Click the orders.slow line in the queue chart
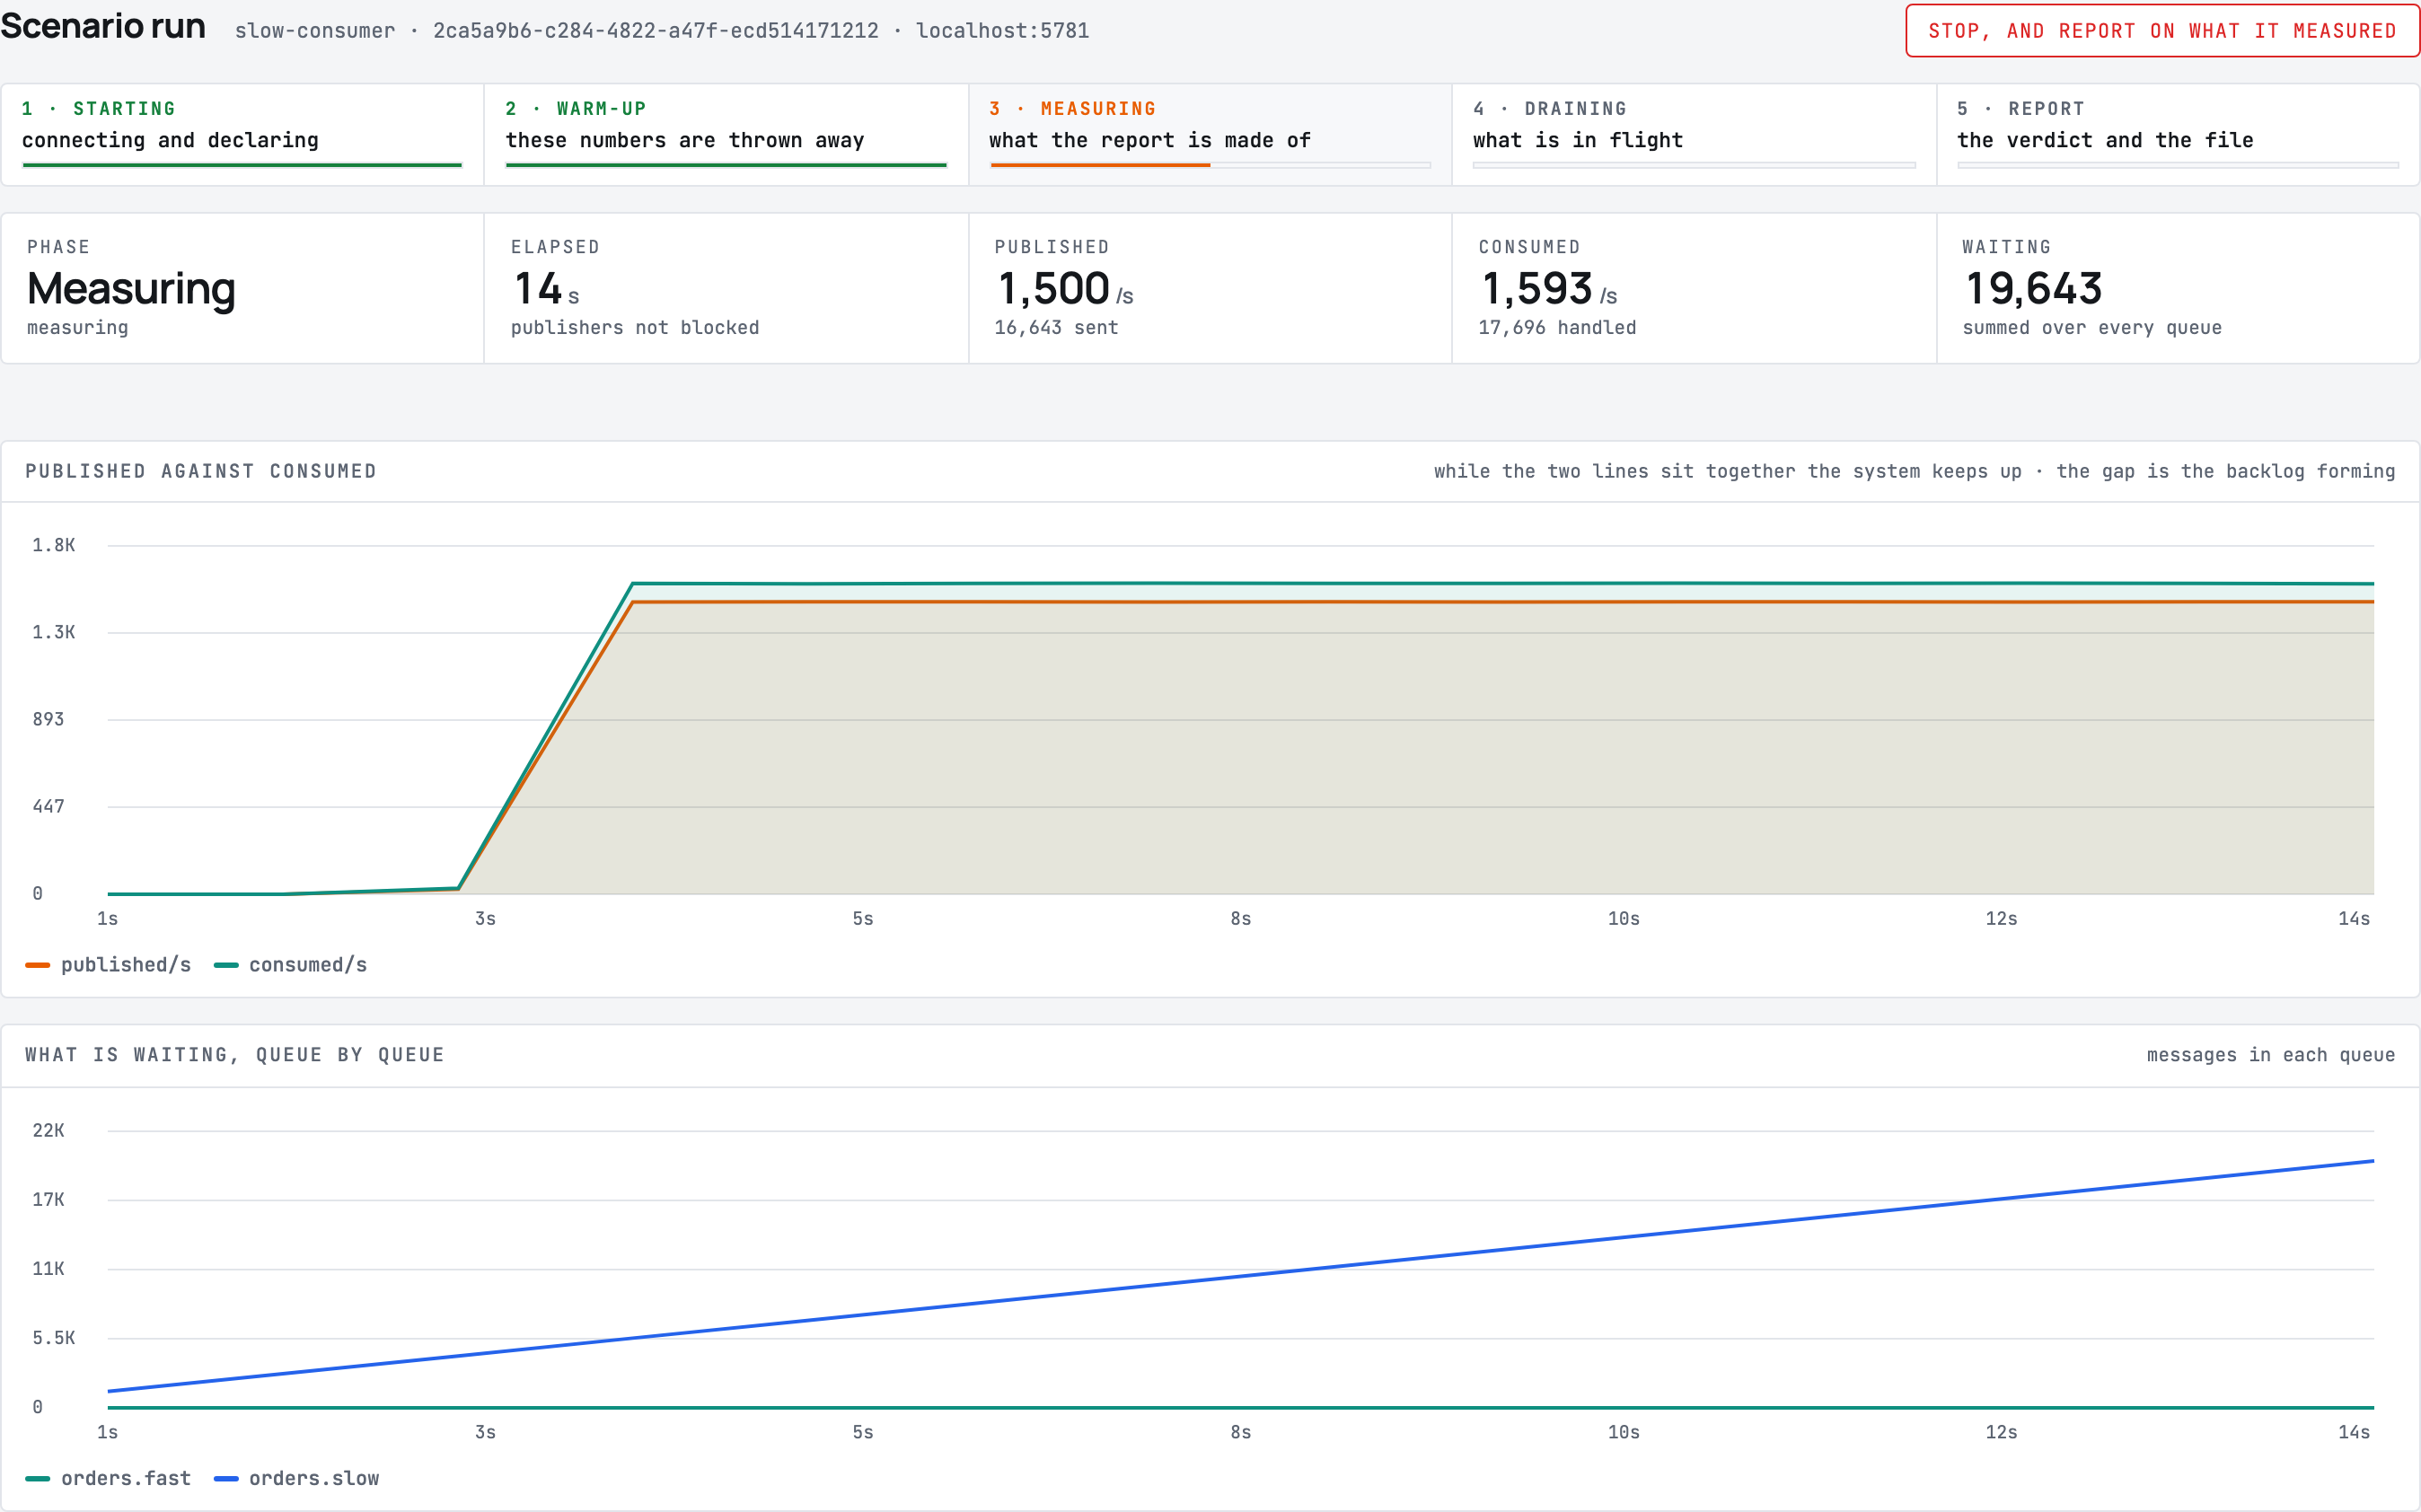The height and width of the screenshot is (1512, 2421). pyautogui.click(x=1240, y=1277)
